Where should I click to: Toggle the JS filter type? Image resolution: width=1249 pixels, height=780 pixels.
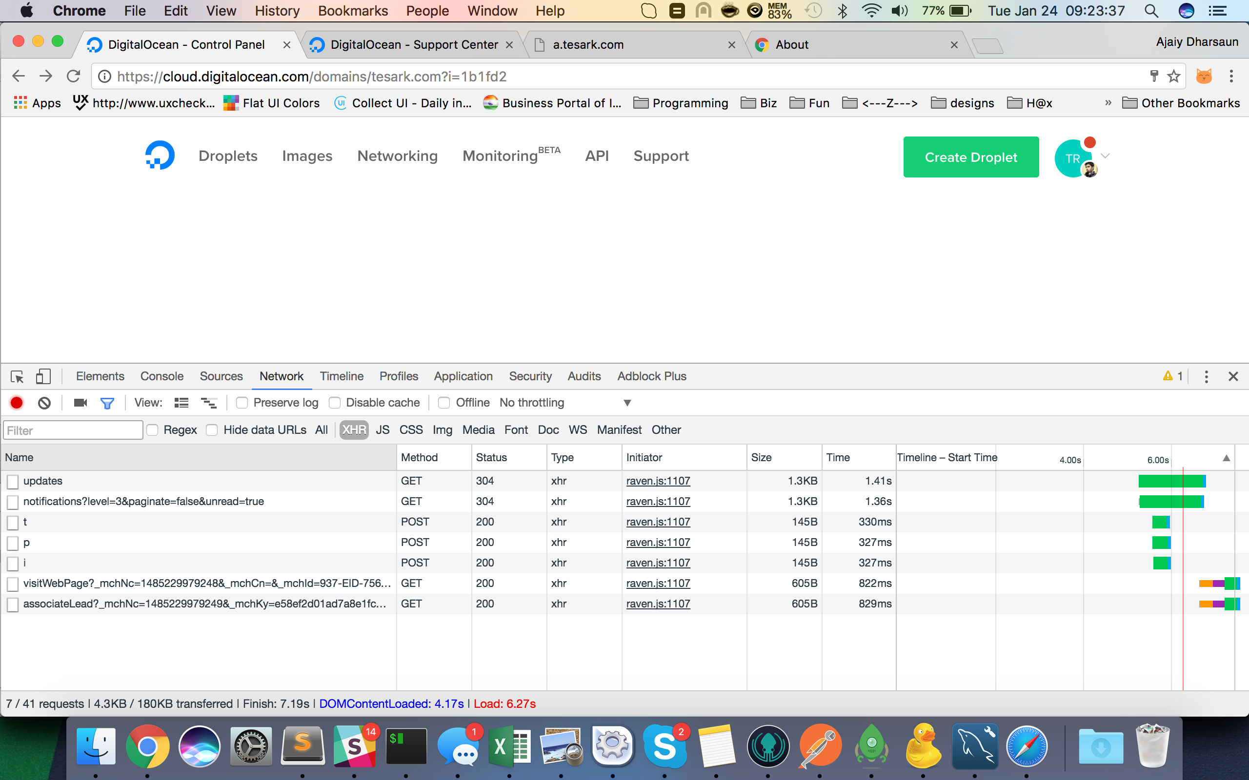coord(383,430)
